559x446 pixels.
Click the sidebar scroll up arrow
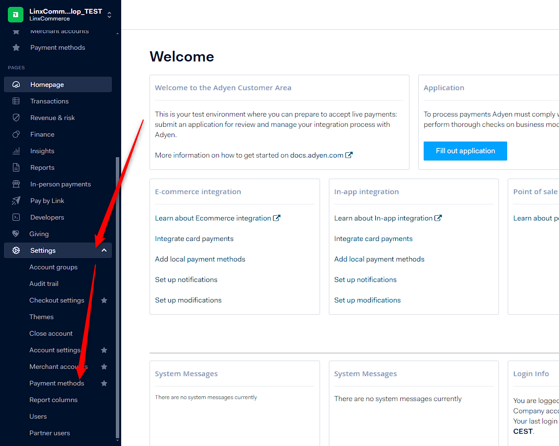pos(118,34)
